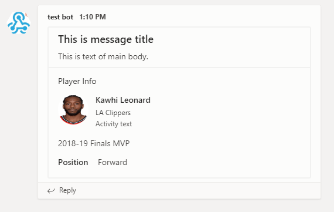The width and height of the screenshot is (334, 212).
Task: Click the reply arrow icon
Action: (x=51, y=191)
